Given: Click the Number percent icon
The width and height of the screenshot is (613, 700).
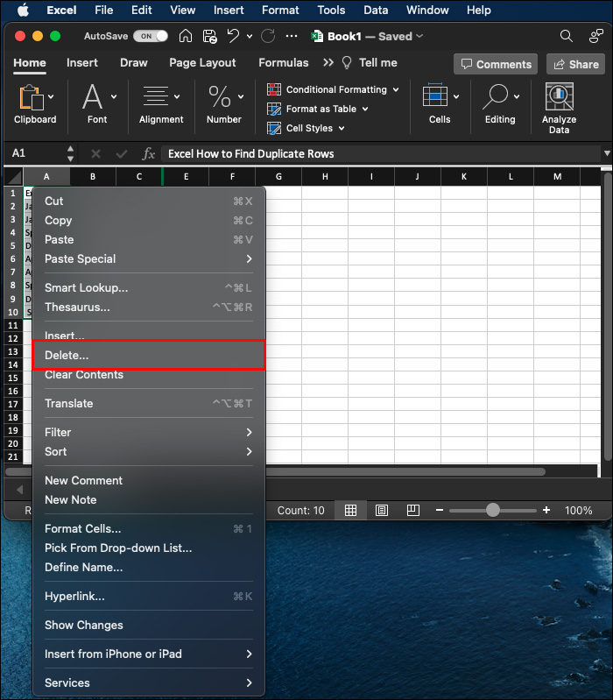Looking at the screenshot, I should pyautogui.click(x=220, y=96).
